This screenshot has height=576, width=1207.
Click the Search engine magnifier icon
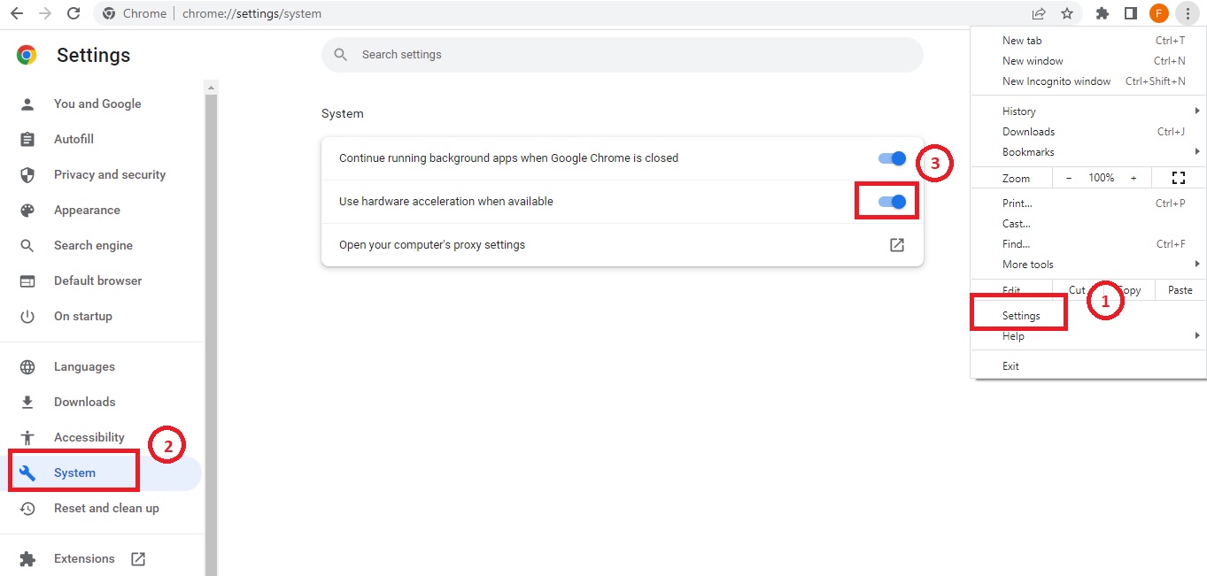pos(27,245)
